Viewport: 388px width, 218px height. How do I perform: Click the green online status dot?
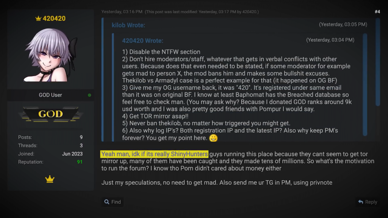click(89, 95)
